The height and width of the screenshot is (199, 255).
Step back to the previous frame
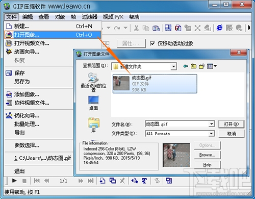pyautogui.click(x=46, y=181)
